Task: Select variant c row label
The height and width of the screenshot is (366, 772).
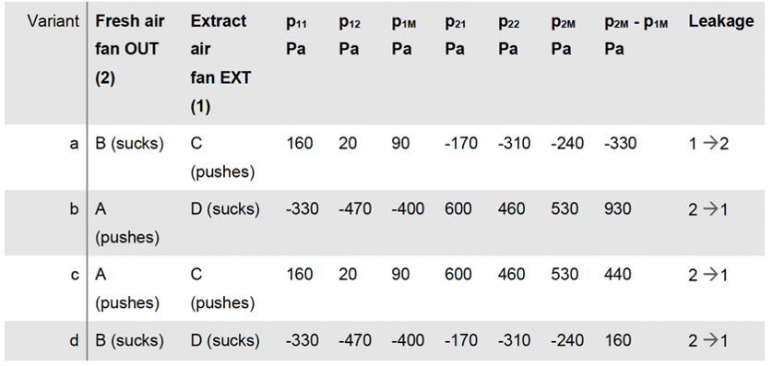Action: click(x=75, y=275)
